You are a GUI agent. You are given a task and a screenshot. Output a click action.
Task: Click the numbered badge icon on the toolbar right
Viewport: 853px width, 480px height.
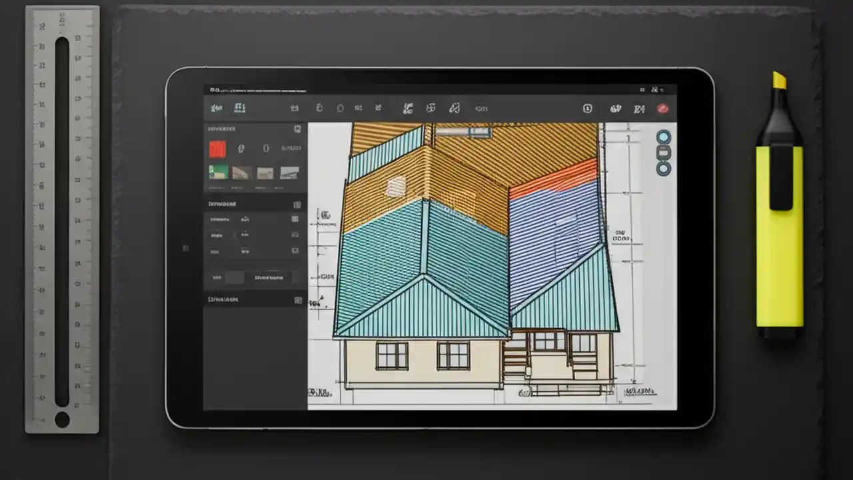tap(586, 108)
